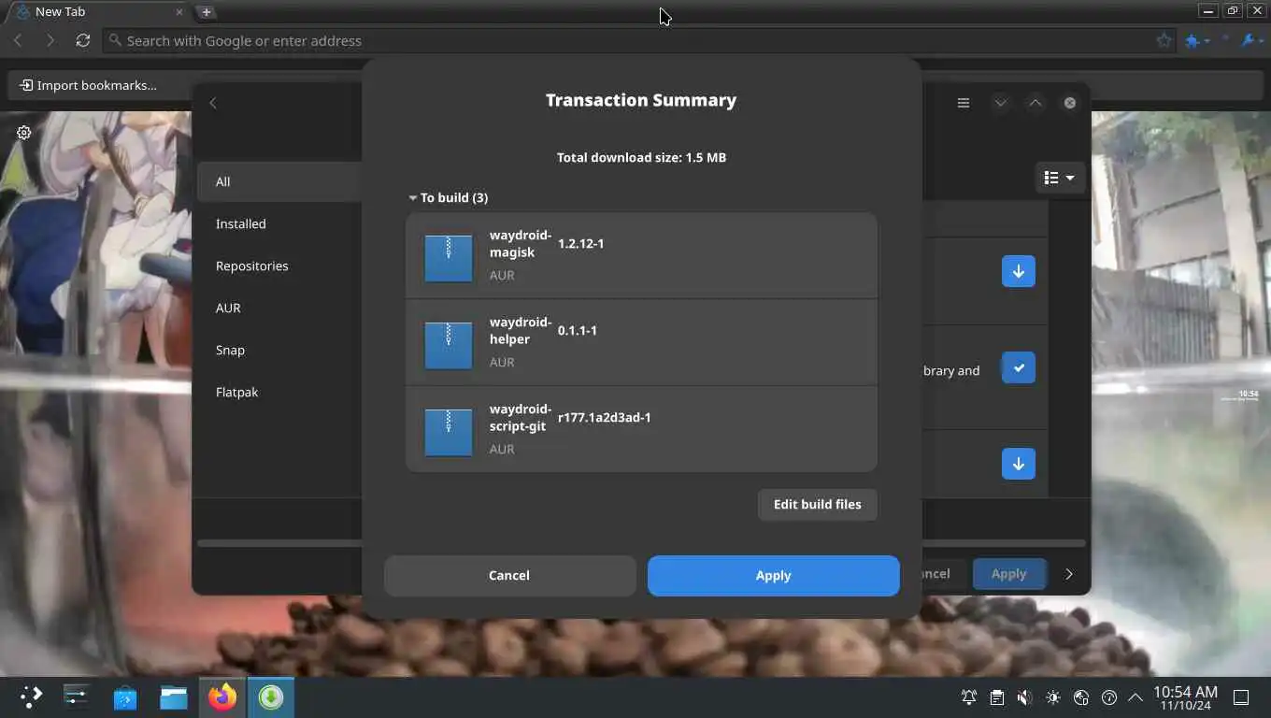Click version 1.2.12-1 text

(x=580, y=243)
